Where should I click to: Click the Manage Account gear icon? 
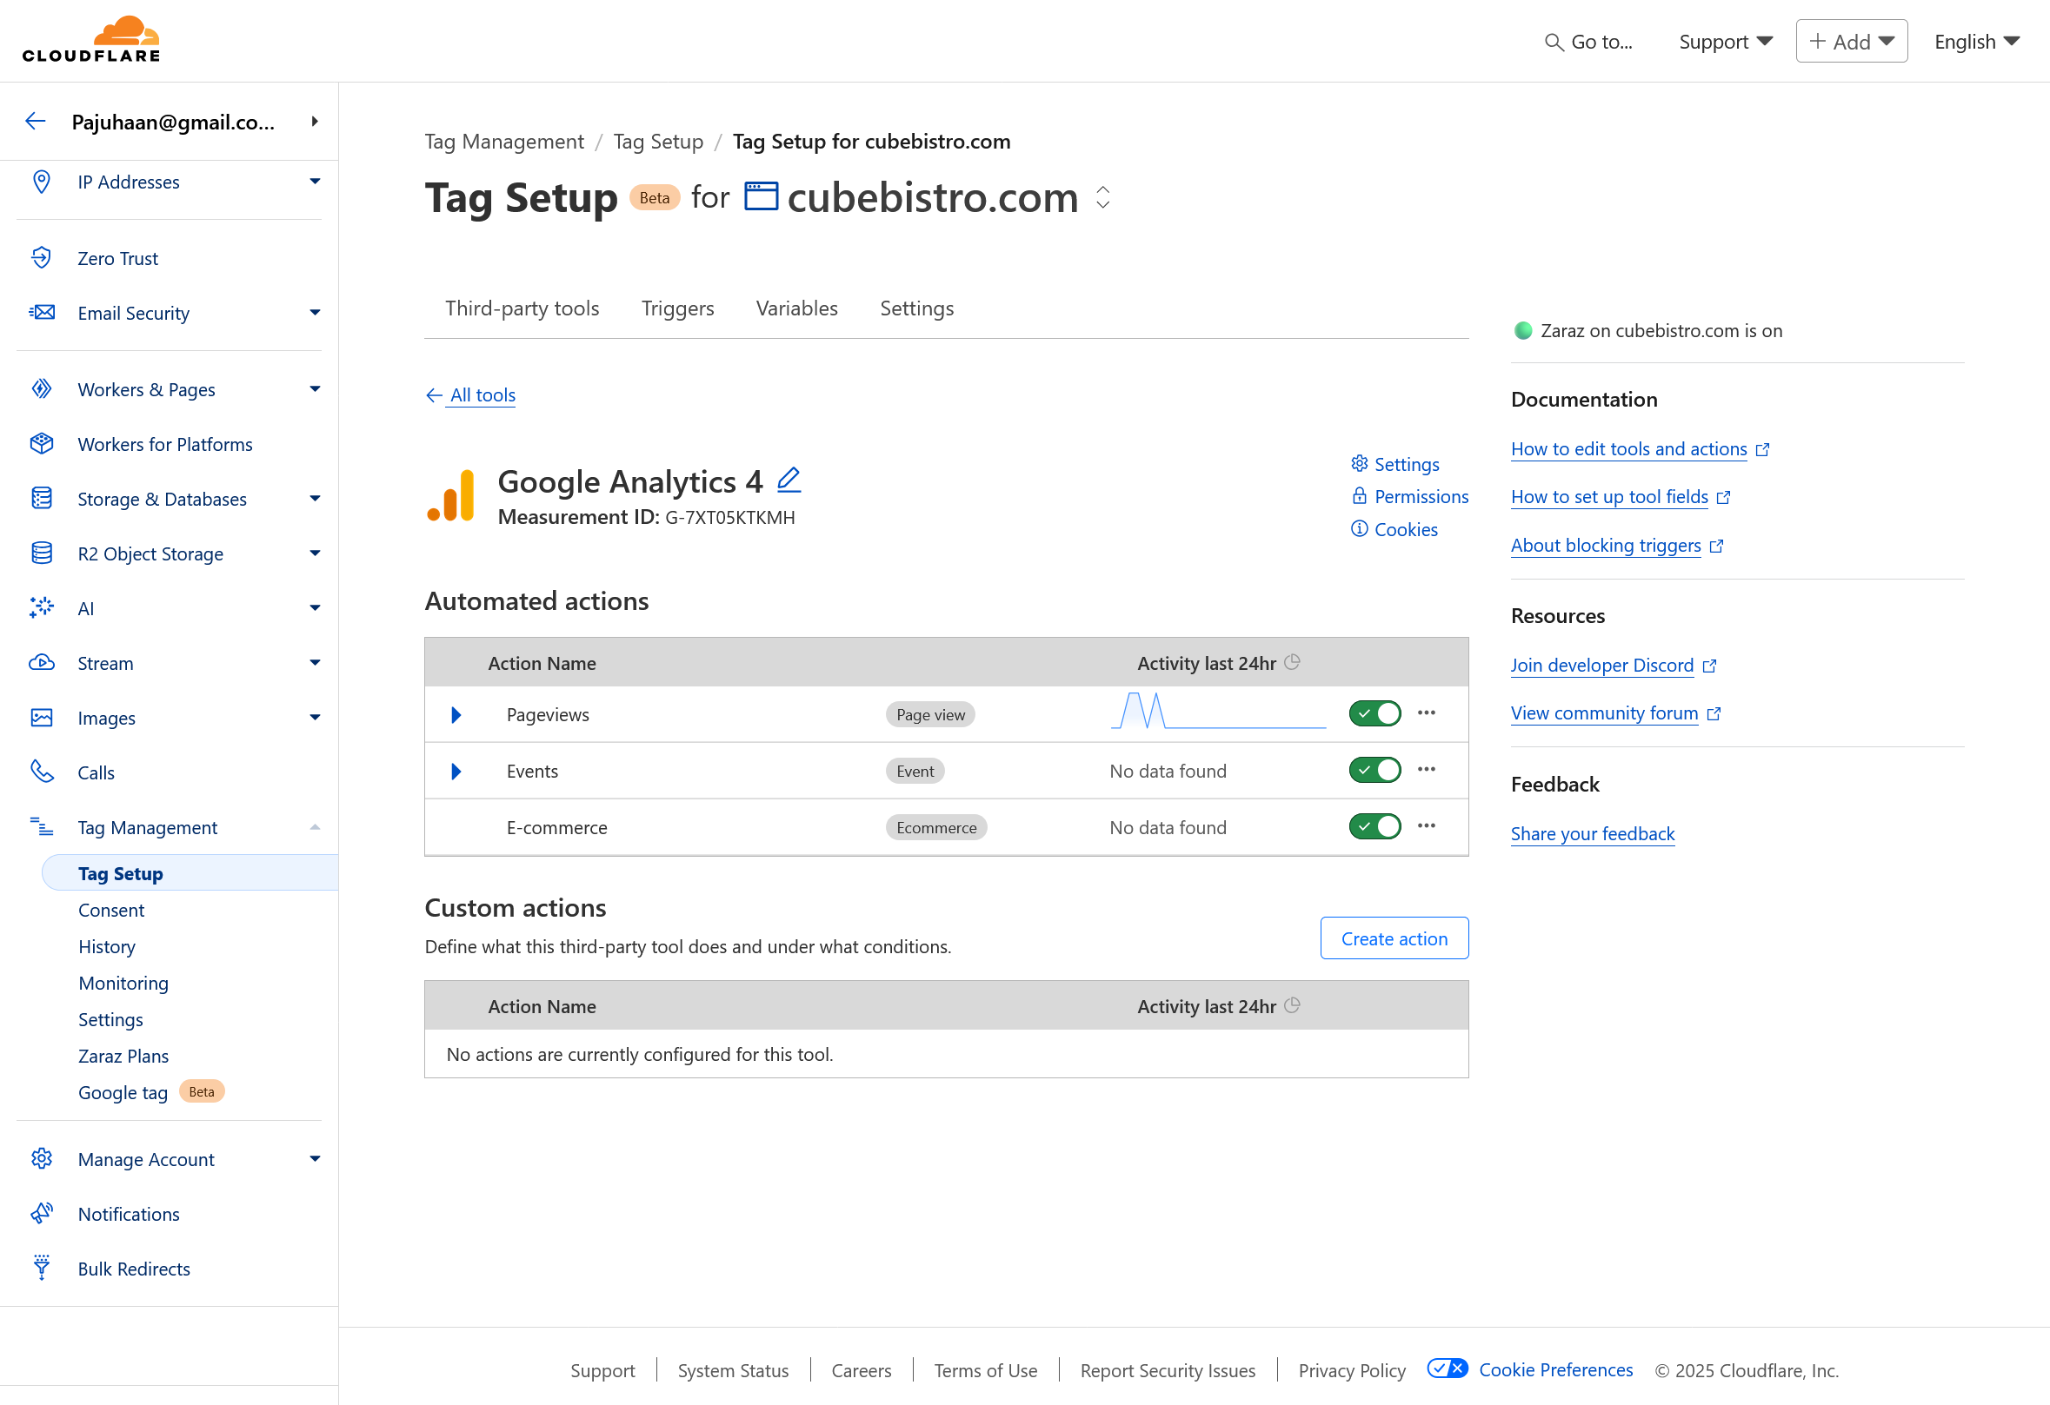(x=42, y=1158)
